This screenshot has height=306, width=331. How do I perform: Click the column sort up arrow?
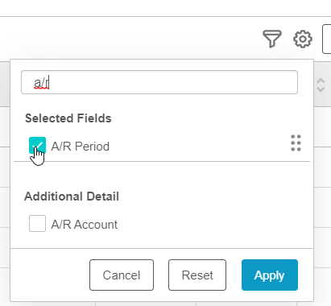321,81
